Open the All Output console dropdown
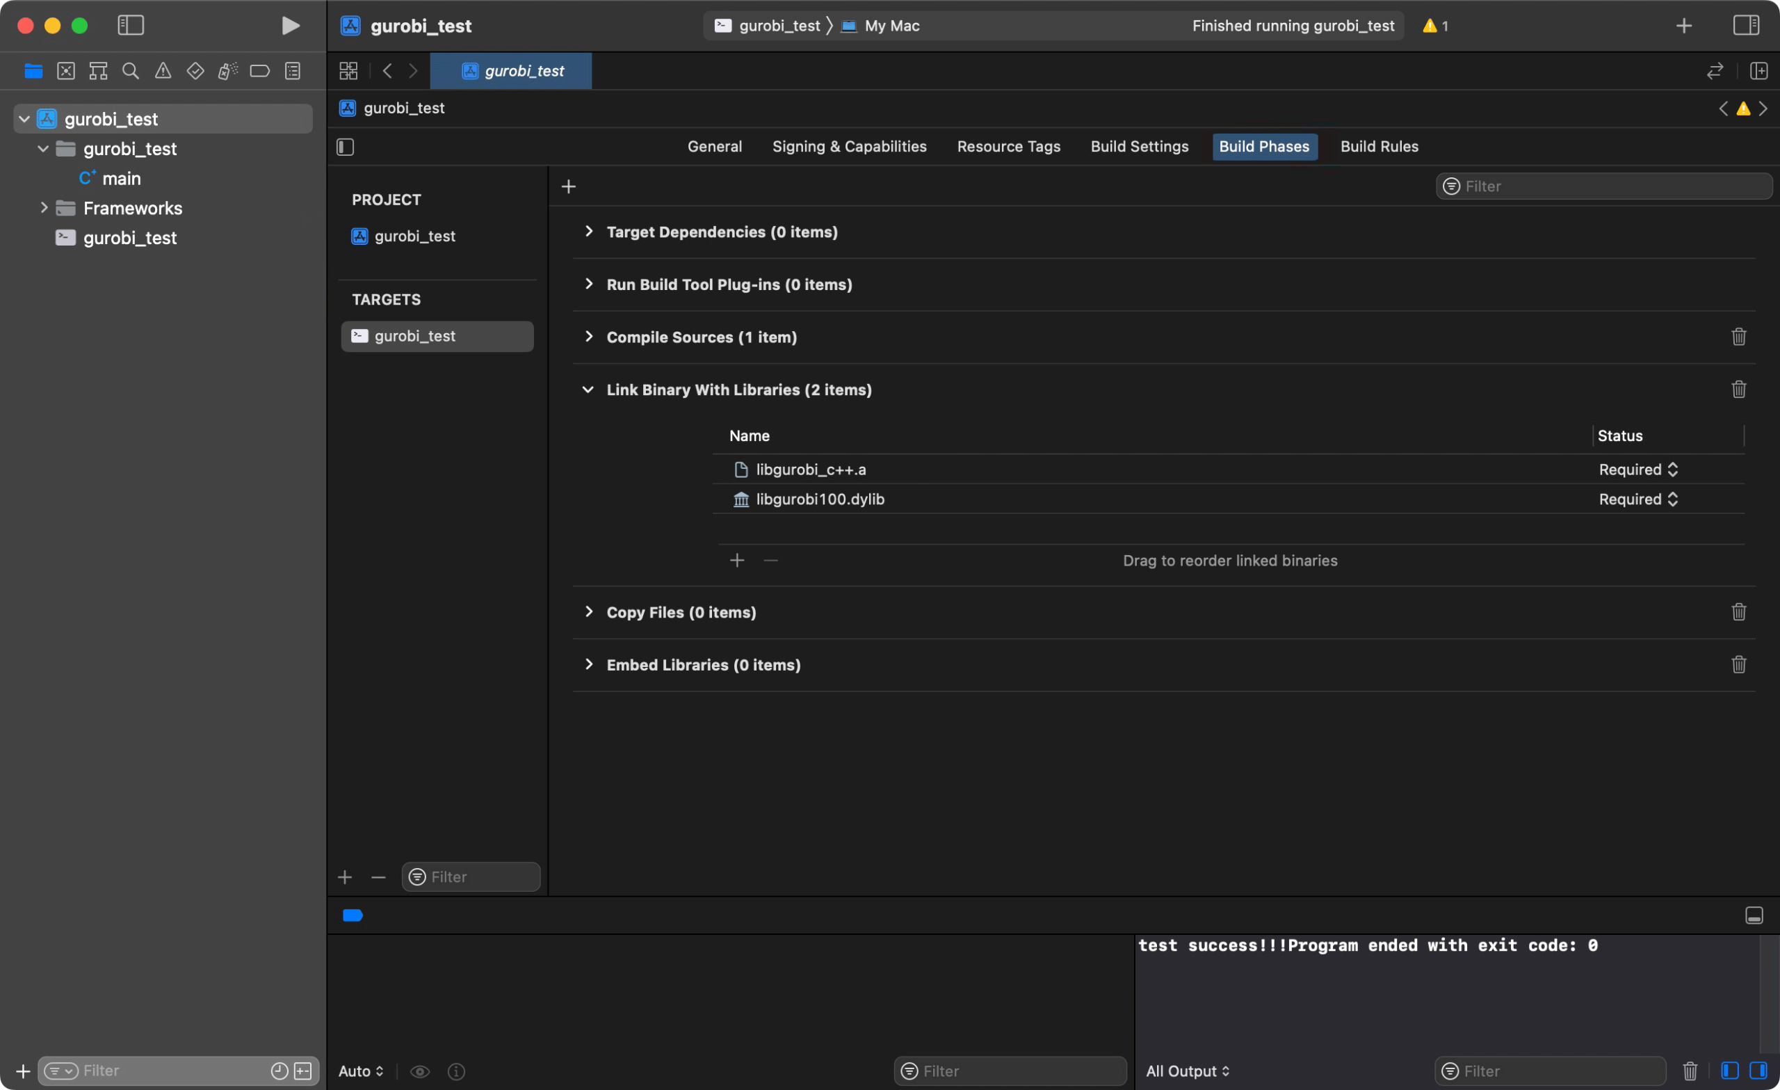Viewport: 1780px width, 1090px height. (1187, 1071)
